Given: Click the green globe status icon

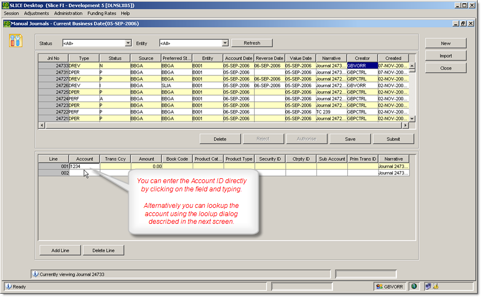Looking at the screenshot, I should pyautogui.click(x=414, y=286).
